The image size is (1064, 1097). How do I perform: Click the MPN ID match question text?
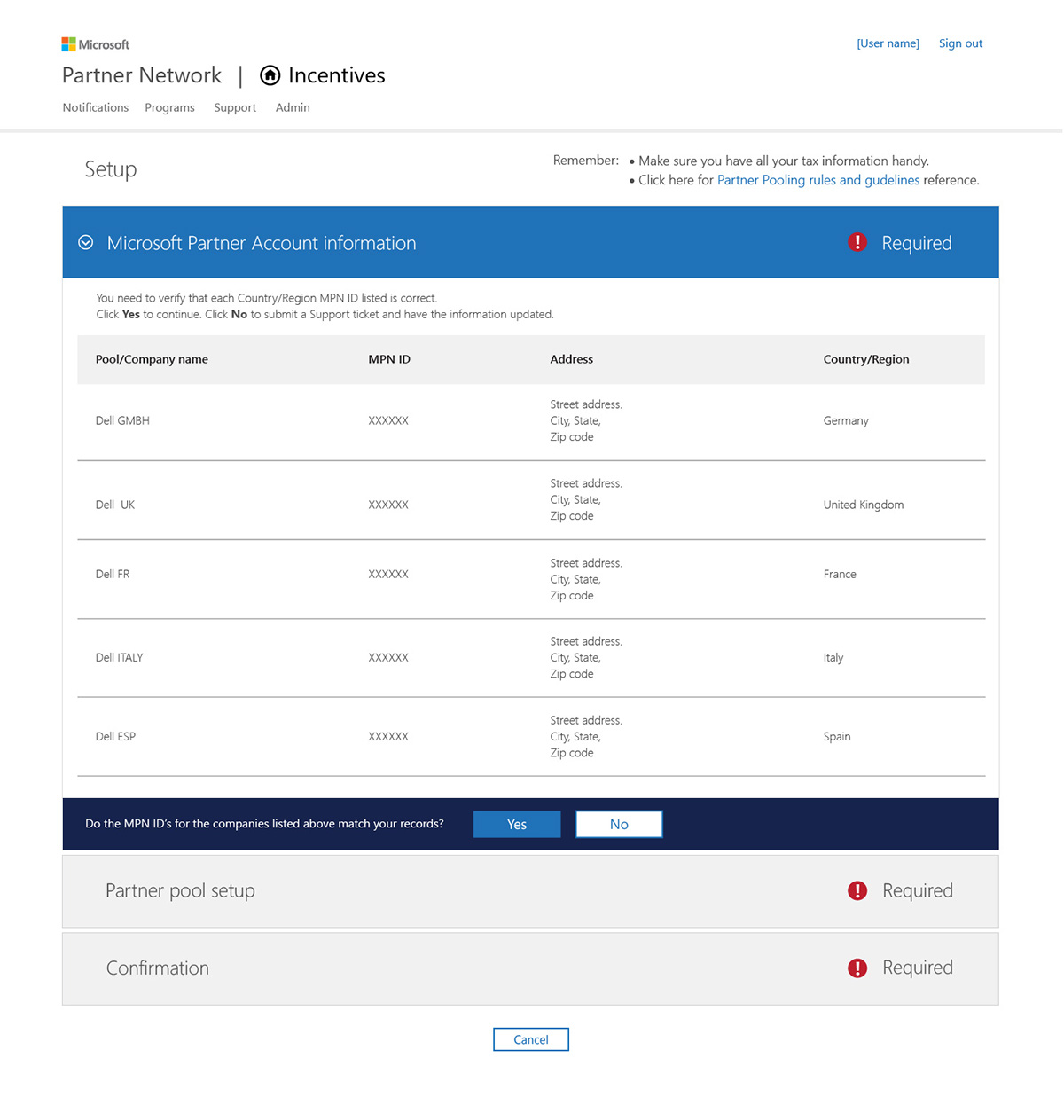coord(264,824)
